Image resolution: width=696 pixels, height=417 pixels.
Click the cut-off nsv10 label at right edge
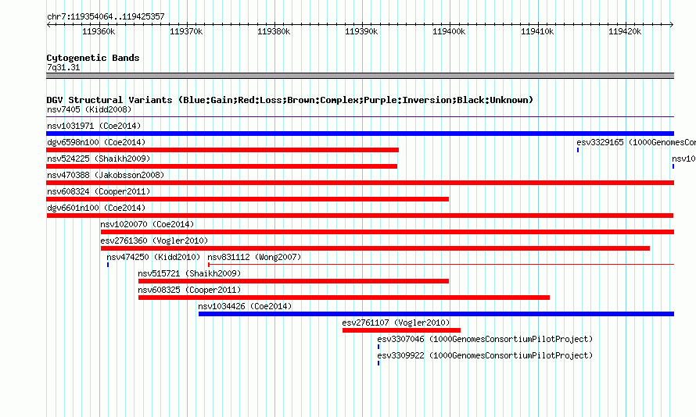point(684,159)
